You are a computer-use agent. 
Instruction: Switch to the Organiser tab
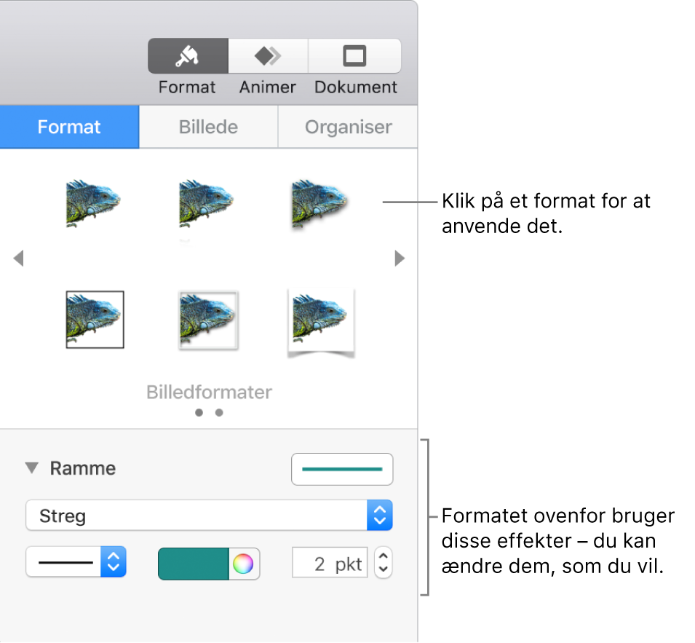[348, 127]
